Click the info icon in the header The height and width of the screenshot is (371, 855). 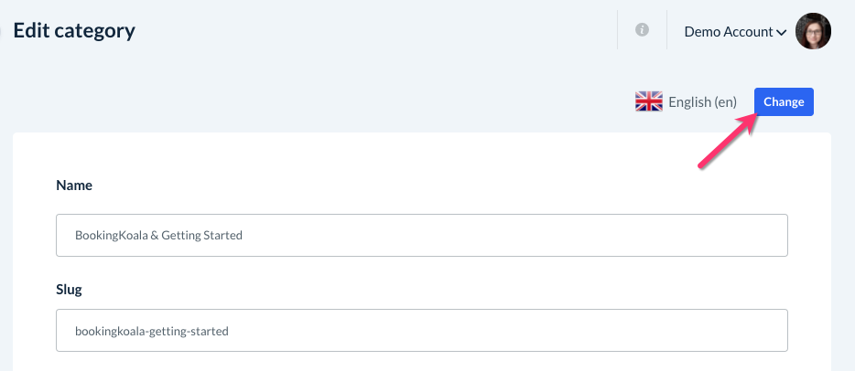(x=642, y=30)
